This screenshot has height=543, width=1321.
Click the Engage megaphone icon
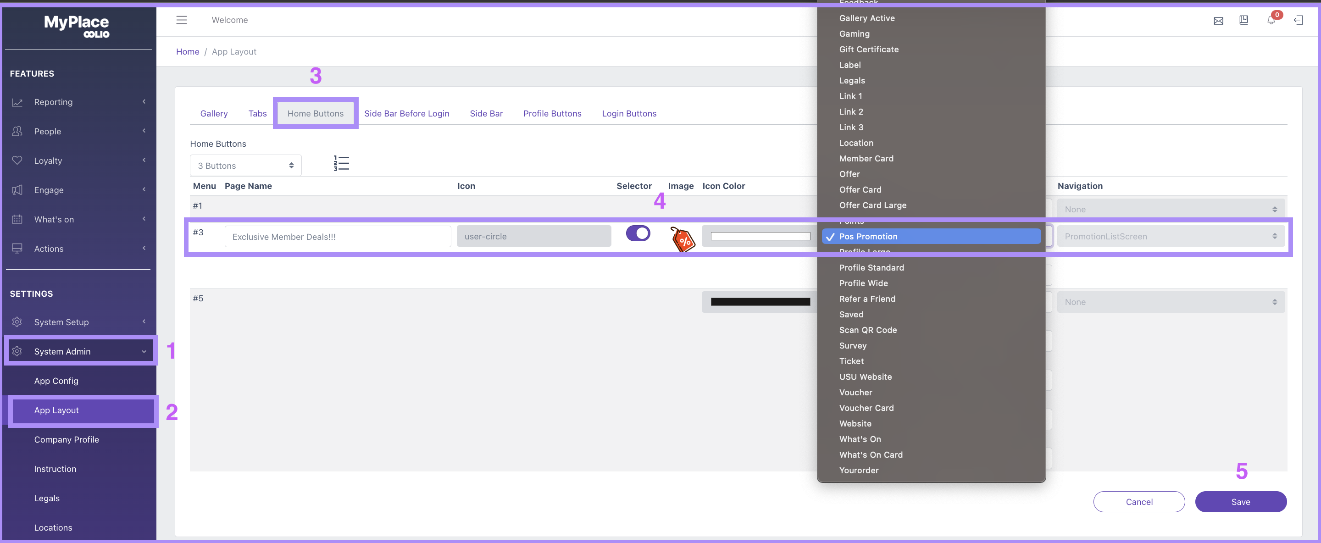(x=17, y=190)
